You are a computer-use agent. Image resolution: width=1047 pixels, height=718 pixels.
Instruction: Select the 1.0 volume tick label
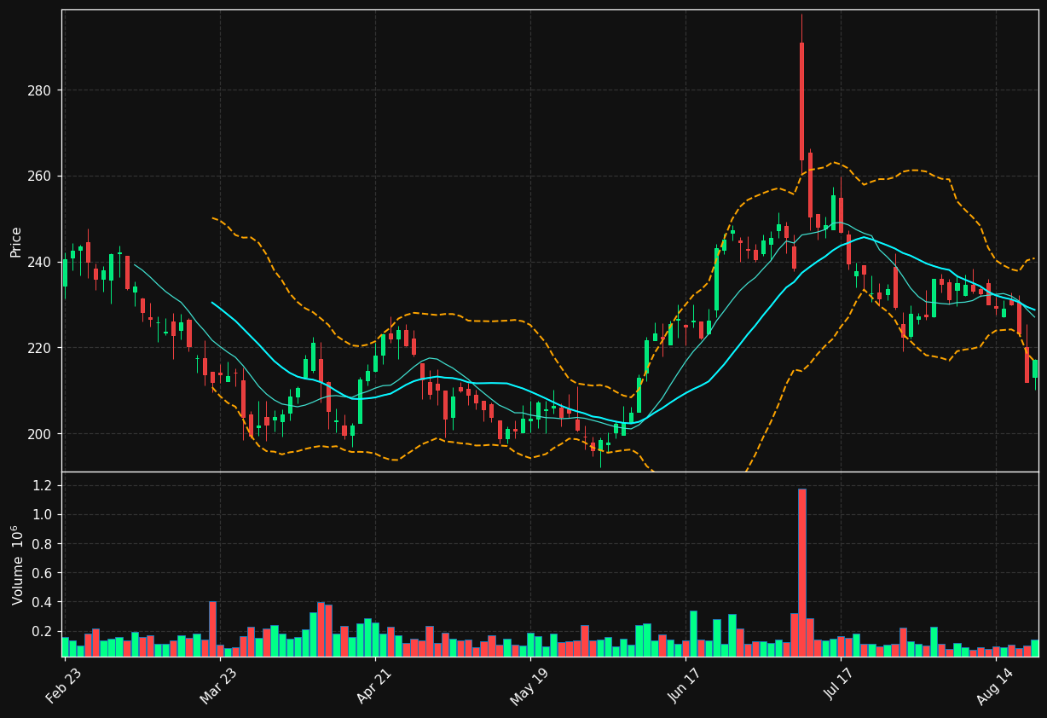43,514
